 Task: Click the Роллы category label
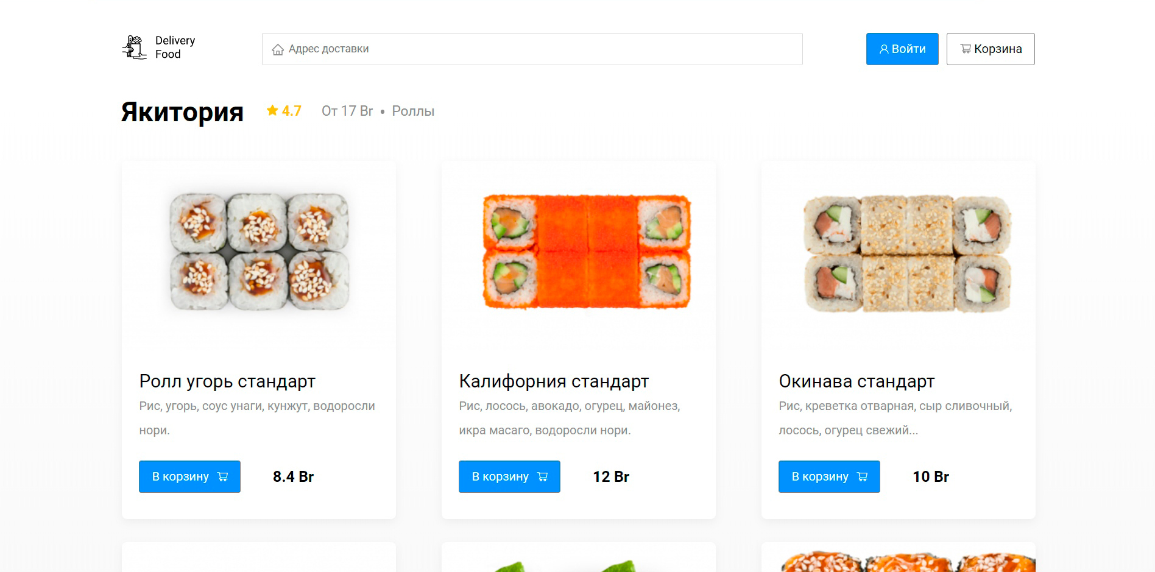[x=413, y=111]
